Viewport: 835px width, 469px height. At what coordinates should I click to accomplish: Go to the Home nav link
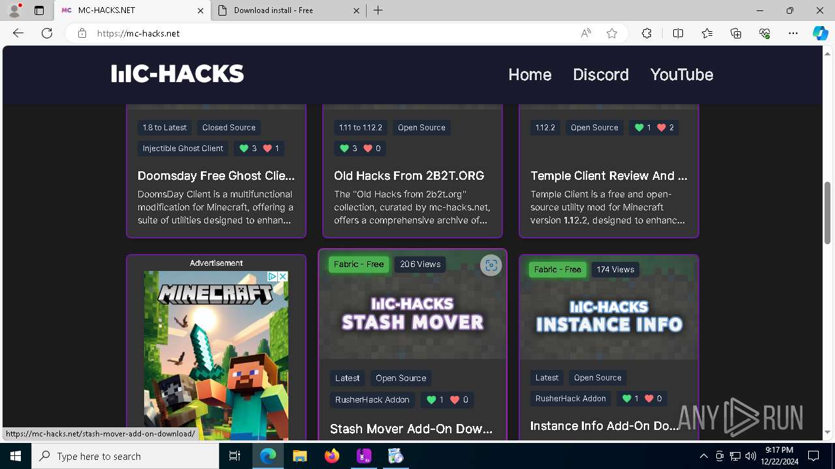pyautogui.click(x=530, y=74)
